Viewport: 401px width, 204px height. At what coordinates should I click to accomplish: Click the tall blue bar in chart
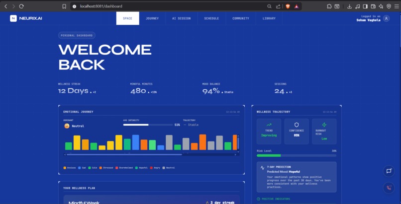pos(135,142)
